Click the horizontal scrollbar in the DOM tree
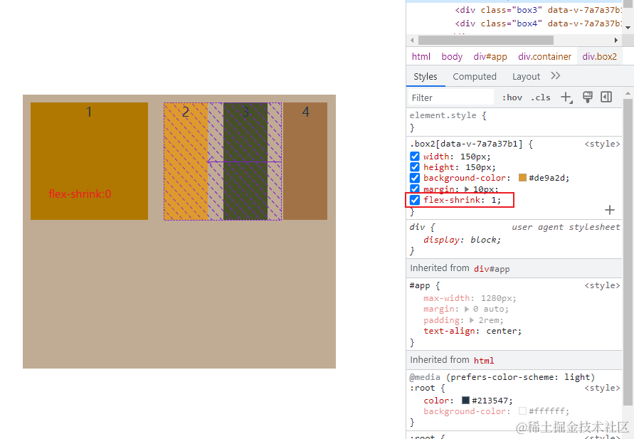 tap(485, 40)
